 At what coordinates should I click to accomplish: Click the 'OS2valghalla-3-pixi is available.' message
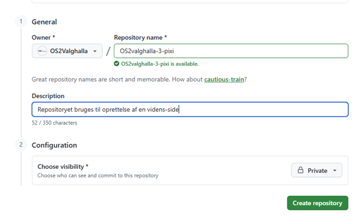tap(160, 64)
